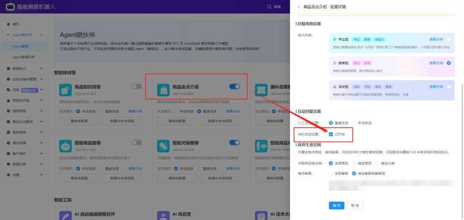Click the search magnifier icon
The height and width of the screenshot is (220, 464).
click(x=269, y=6)
